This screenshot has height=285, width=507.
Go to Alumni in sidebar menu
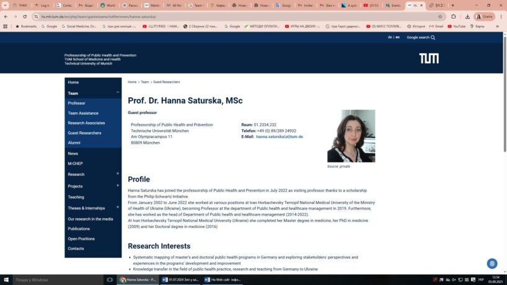coord(74,142)
